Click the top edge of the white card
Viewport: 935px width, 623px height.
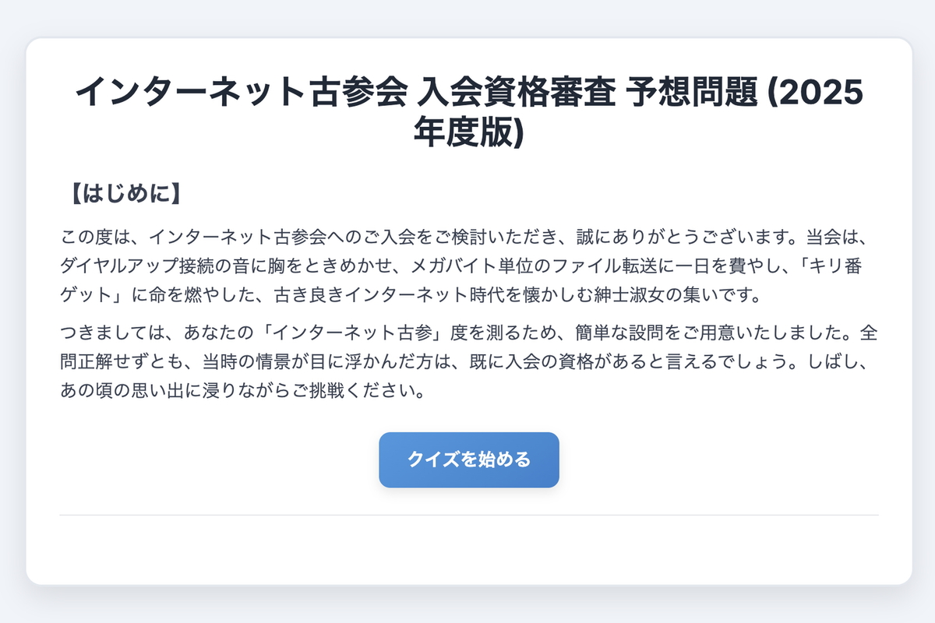[x=467, y=41]
